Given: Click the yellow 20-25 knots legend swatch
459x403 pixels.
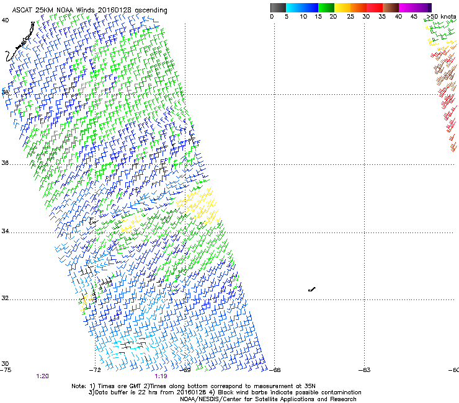Looking at the screenshot, I should pos(342,7).
